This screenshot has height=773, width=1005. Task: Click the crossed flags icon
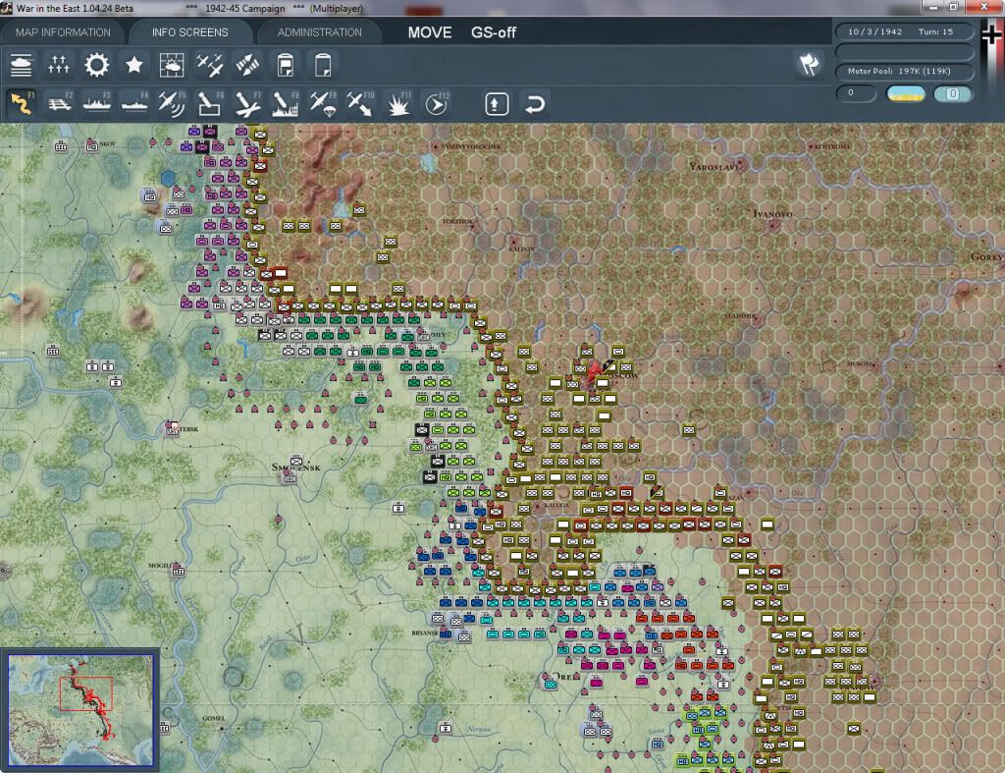pos(809,64)
